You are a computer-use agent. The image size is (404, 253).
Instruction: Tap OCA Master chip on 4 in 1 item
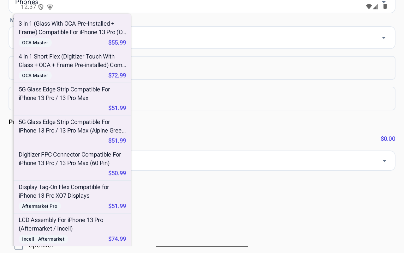(x=35, y=76)
